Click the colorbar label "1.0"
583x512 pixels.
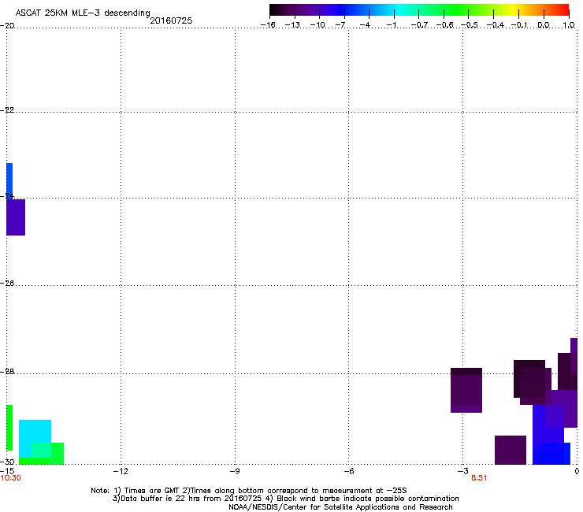(x=569, y=25)
